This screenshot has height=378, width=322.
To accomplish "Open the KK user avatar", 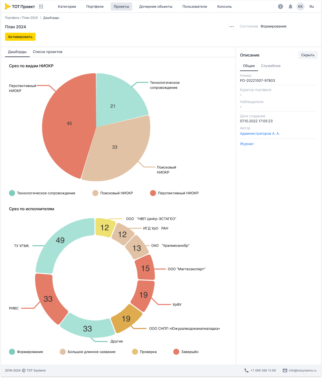I will pyautogui.click(x=300, y=7).
